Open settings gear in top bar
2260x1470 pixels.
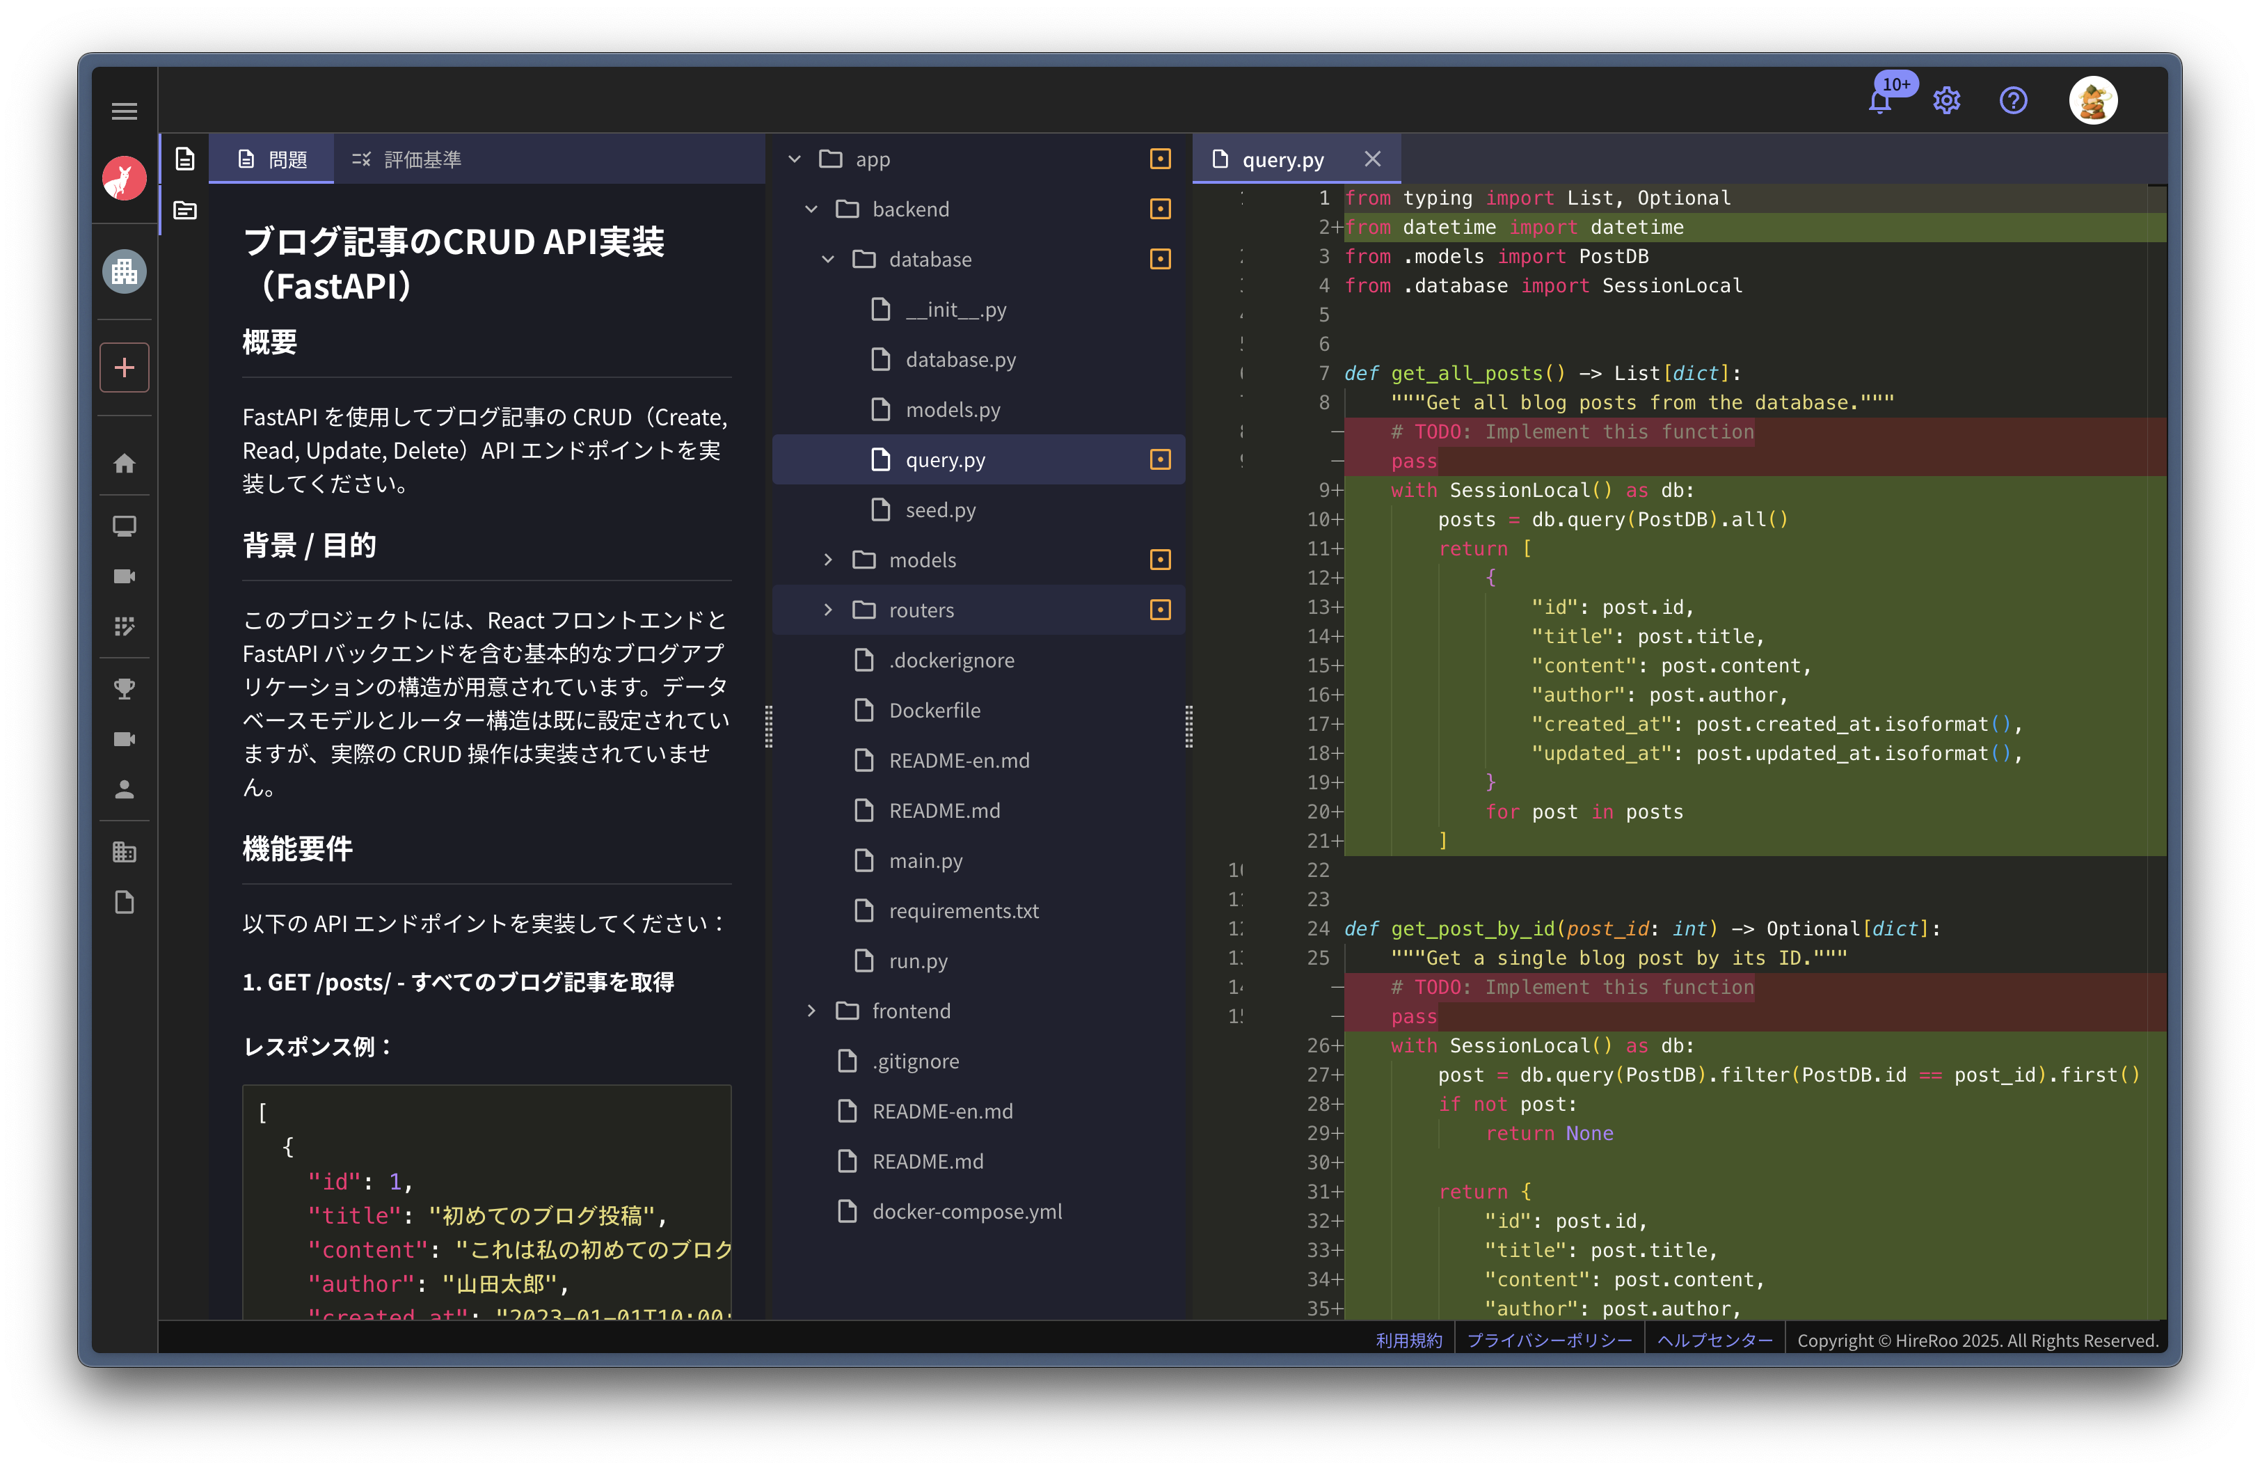coord(1947,101)
